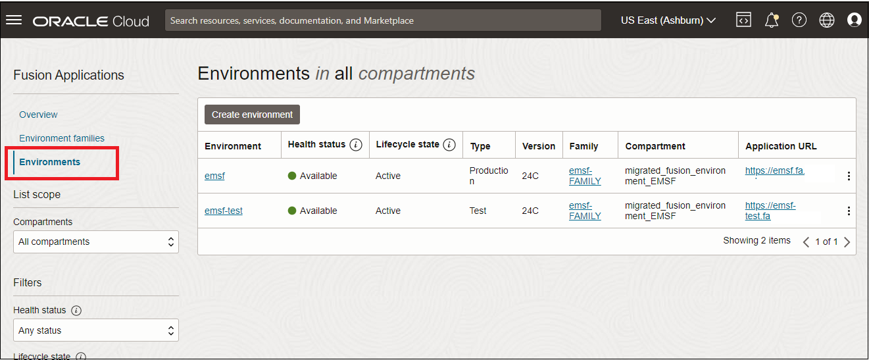The height and width of the screenshot is (360, 869).
Task: View notifications bell icon
Action: coord(771,20)
